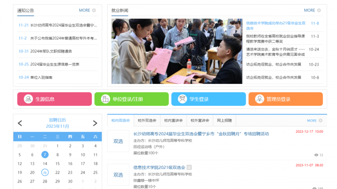This screenshot has height=189, width=337.
Task: Switch to the 校内宣讲会 tab
Action: pyautogui.click(x=173, y=120)
